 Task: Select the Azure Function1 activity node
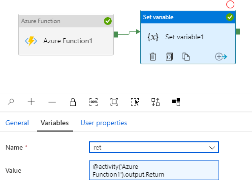[66, 35]
